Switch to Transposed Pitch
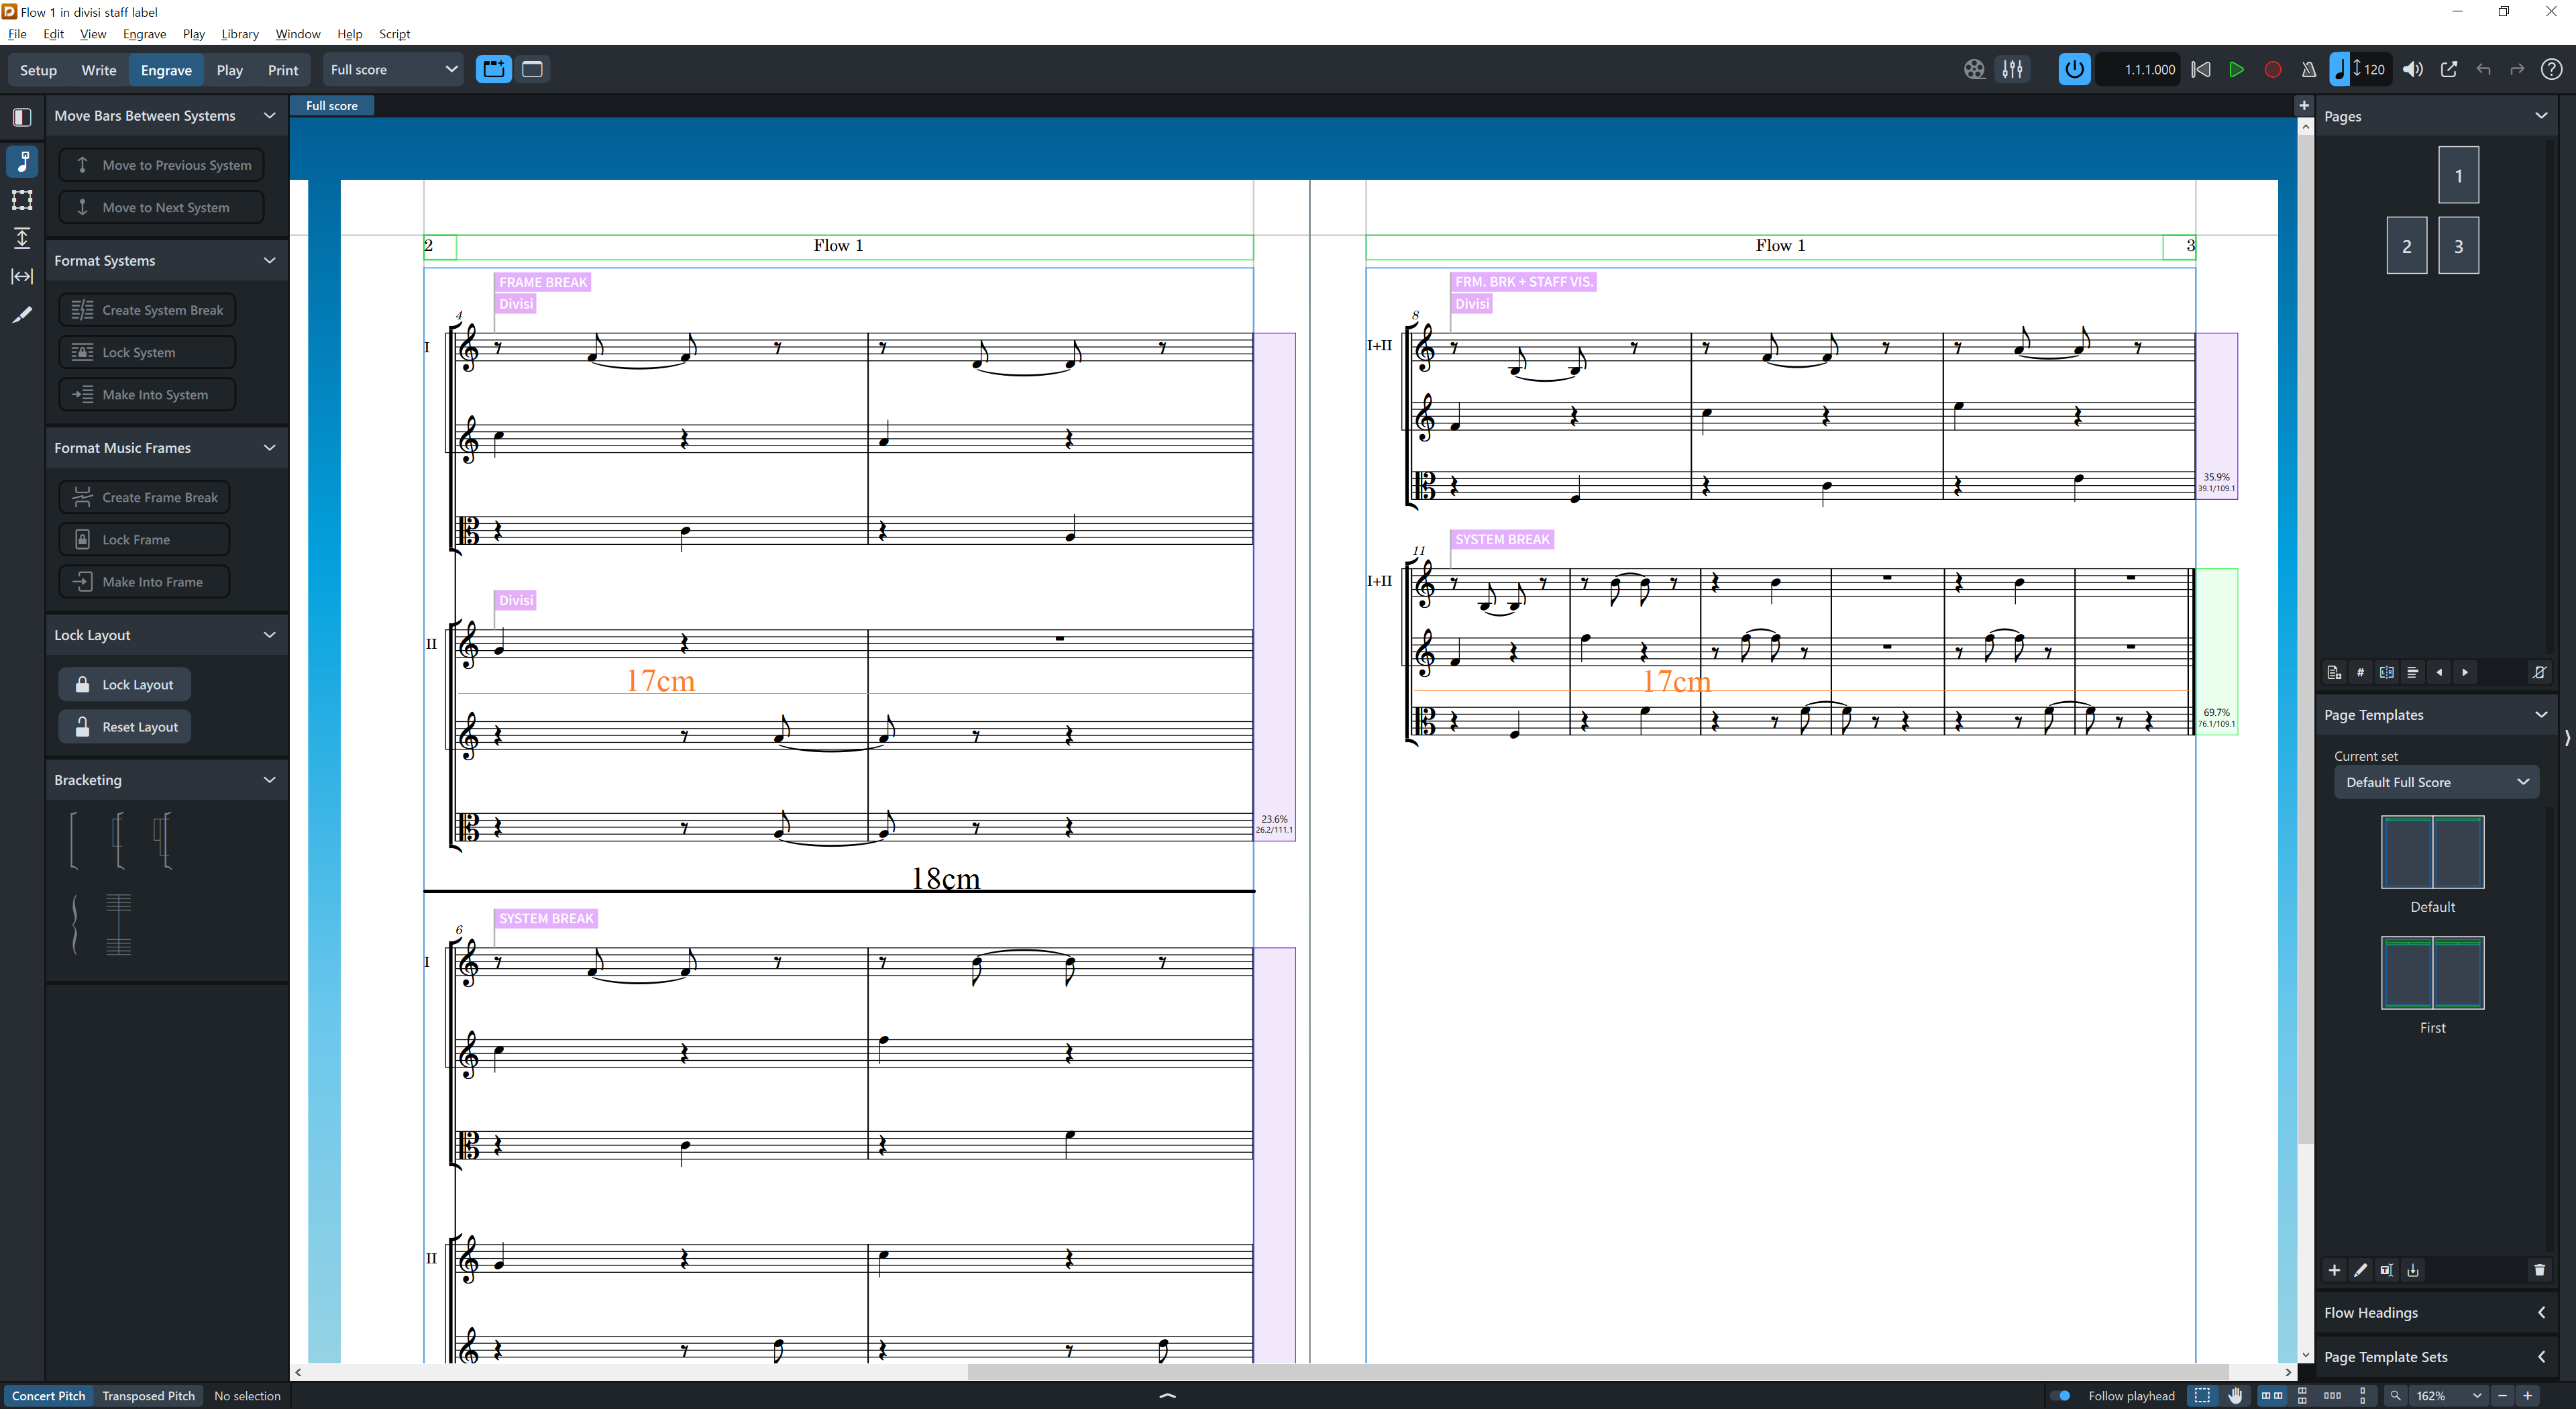 click(148, 1395)
